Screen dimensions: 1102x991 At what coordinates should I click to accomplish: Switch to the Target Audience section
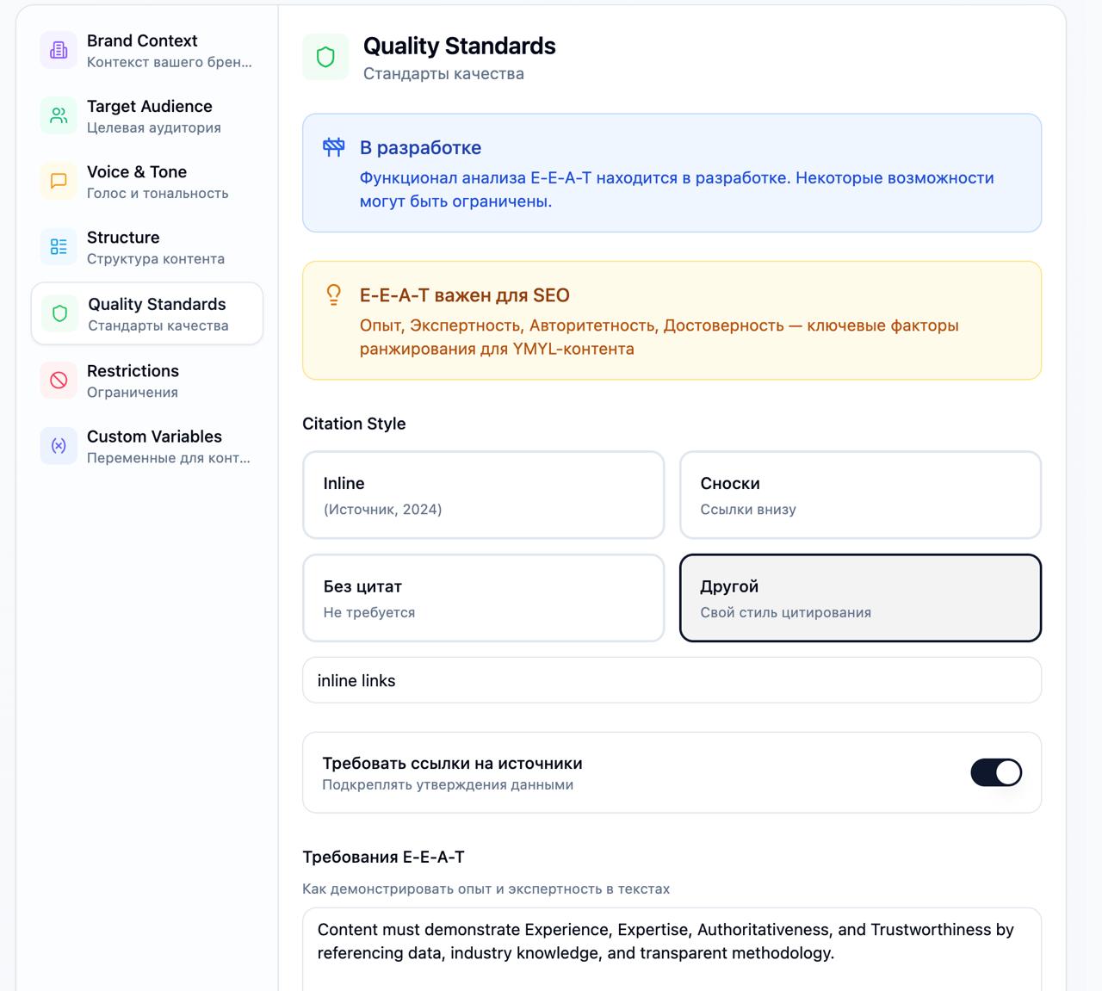[x=149, y=107]
